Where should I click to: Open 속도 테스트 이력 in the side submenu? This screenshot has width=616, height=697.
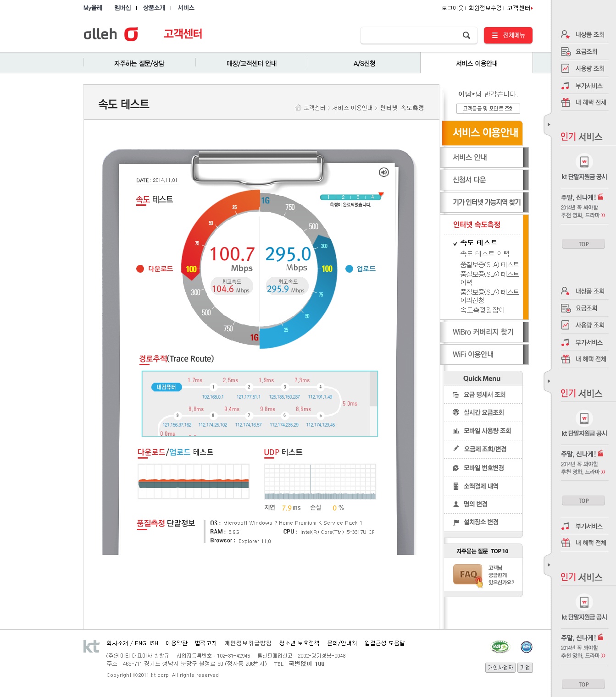pyautogui.click(x=485, y=253)
